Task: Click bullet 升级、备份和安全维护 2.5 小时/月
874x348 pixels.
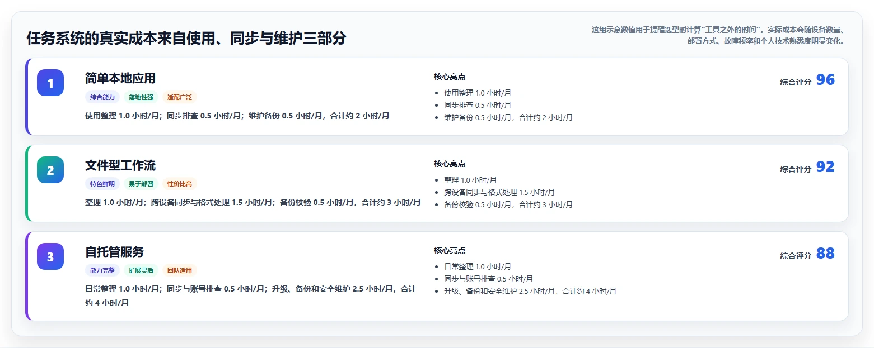Action: tap(530, 291)
